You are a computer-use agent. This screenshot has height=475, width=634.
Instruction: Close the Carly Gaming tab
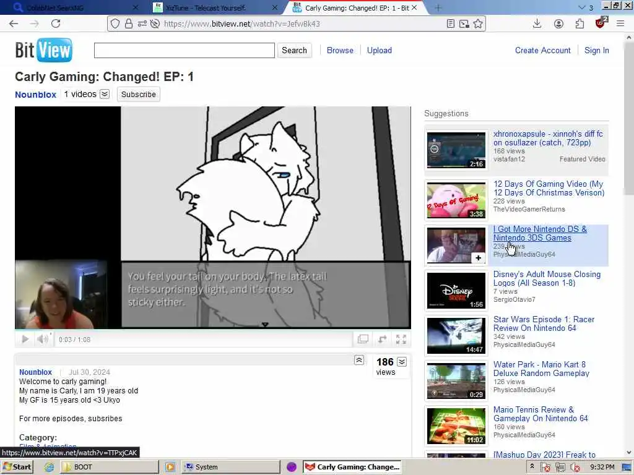[414, 7]
